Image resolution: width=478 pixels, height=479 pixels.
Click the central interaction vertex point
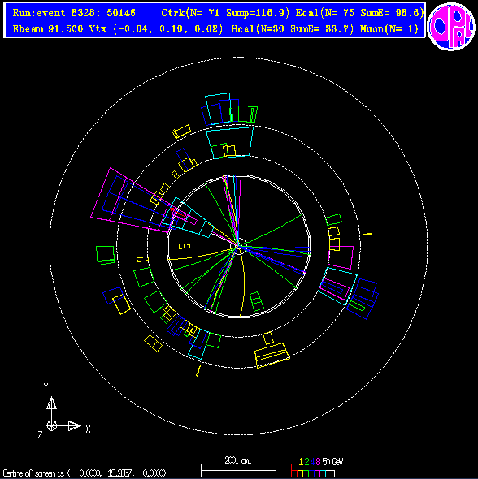click(x=238, y=246)
